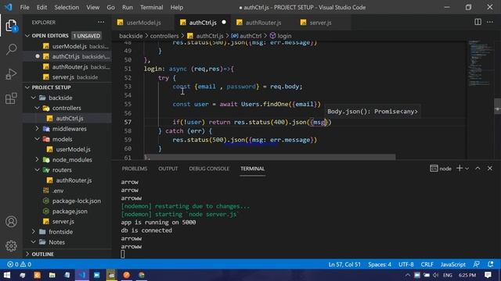Click the errors and warnings status indicator
The width and height of the screenshot is (501, 281).
point(19,264)
